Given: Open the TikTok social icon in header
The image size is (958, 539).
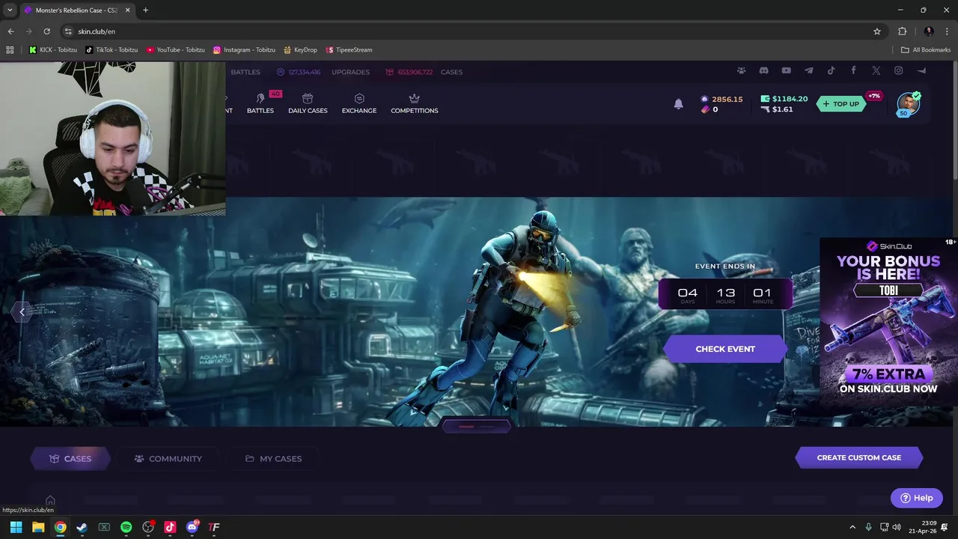Looking at the screenshot, I should tap(831, 70).
